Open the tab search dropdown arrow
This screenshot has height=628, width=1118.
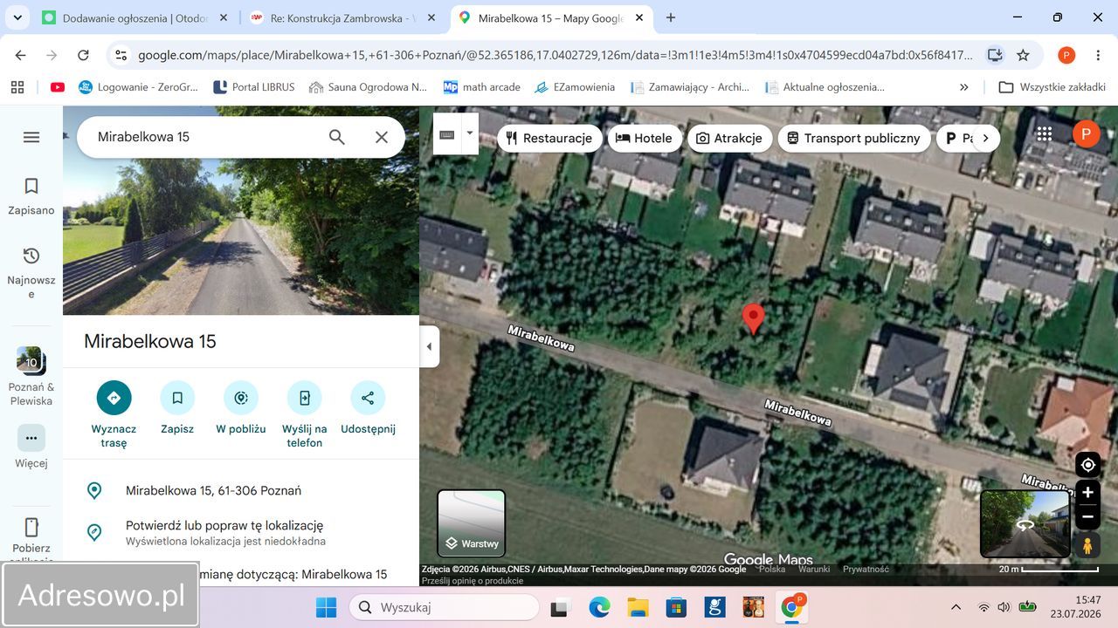18,17
